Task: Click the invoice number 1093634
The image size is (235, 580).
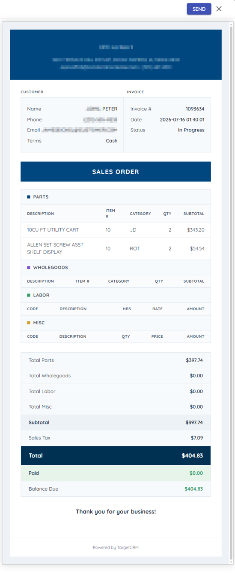Action: tap(195, 109)
